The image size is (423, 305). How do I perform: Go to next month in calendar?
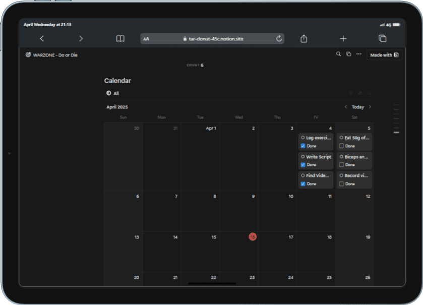coord(370,107)
